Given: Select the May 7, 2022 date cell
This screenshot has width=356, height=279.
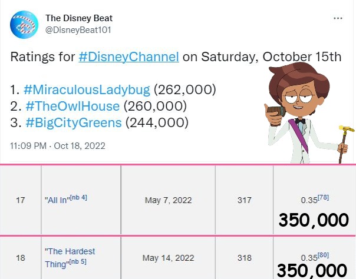Looking at the screenshot, I should point(168,200).
